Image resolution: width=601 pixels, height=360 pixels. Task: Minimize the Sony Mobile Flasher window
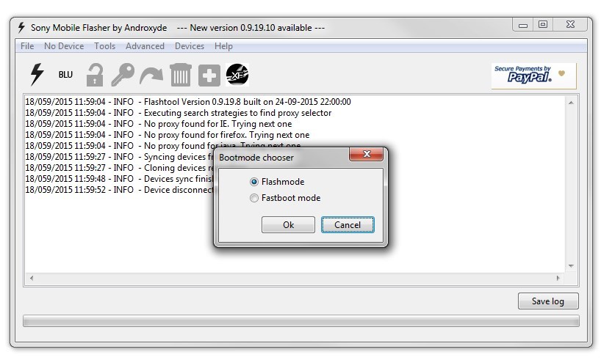[523, 25]
